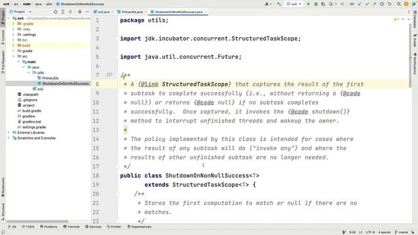Screen dimensions: 418x235
Task: Collapse the src folder
Action: (x=13, y=56)
